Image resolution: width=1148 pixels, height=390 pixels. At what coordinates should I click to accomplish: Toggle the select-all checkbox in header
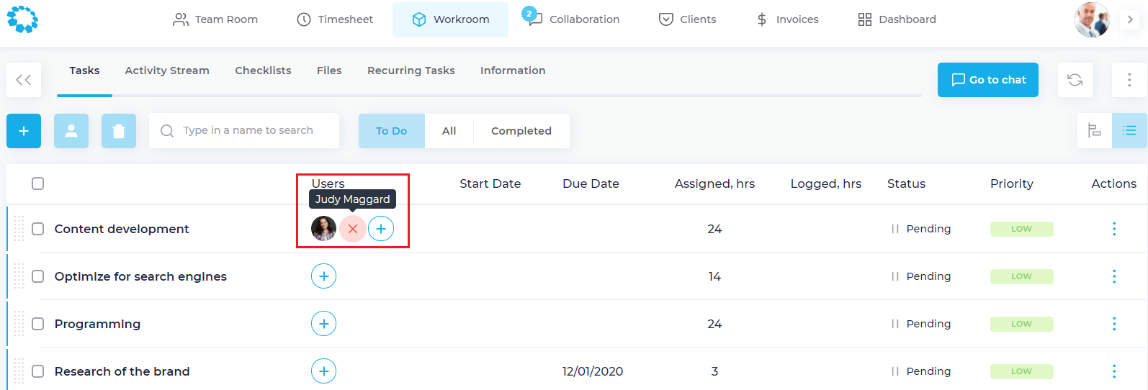click(38, 183)
